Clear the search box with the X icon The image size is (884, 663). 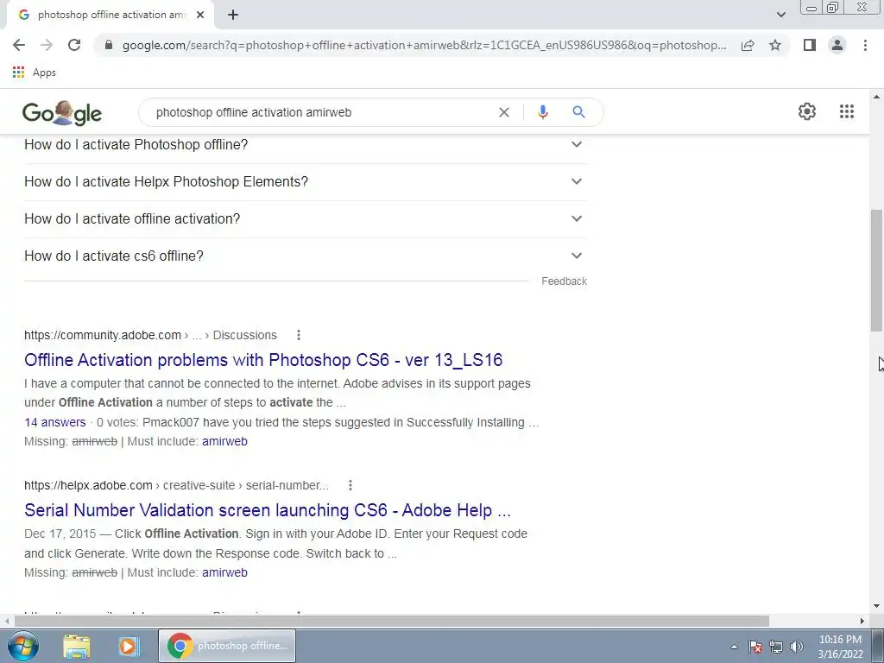(504, 112)
